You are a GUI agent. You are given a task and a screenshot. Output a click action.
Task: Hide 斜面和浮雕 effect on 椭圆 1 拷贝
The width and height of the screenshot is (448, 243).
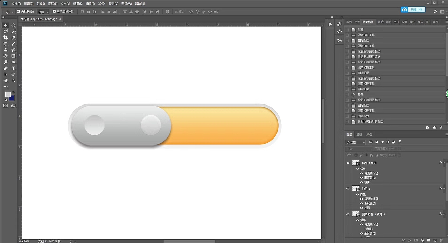click(362, 173)
